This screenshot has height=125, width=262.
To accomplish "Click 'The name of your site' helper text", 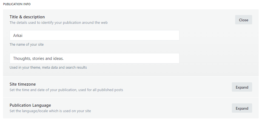I will [x=27, y=44].
